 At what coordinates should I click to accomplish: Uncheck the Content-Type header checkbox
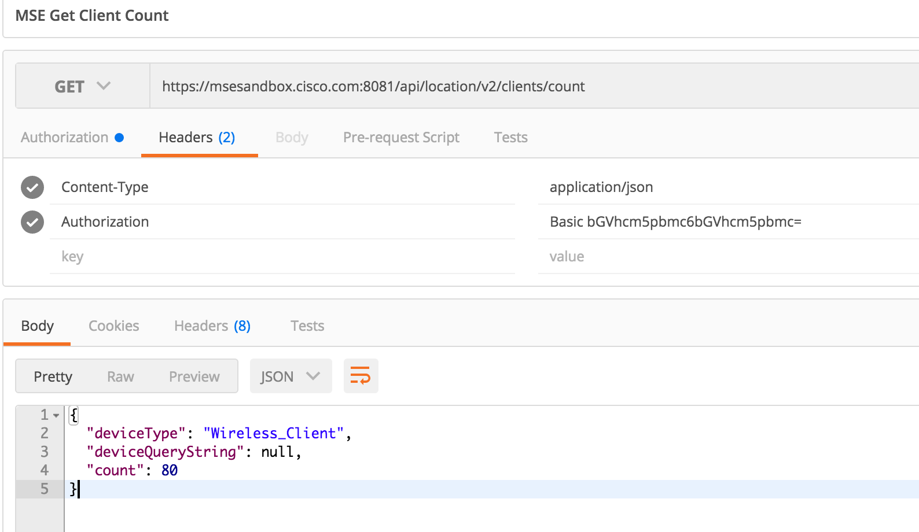click(32, 187)
